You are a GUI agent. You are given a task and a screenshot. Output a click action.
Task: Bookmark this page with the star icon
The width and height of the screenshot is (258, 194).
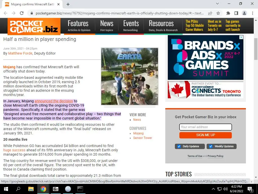click(x=218, y=13)
